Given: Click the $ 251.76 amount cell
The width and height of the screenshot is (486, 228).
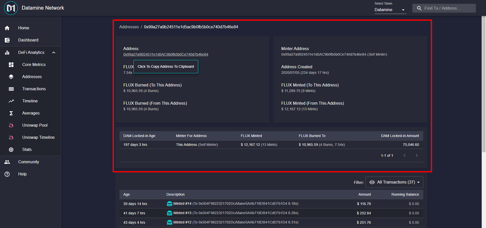Looking at the screenshot, I should (x=364, y=223).
